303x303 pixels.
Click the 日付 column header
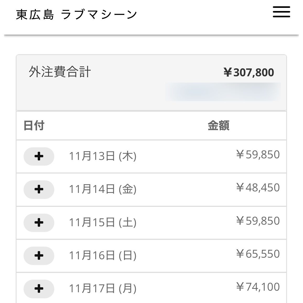point(34,126)
